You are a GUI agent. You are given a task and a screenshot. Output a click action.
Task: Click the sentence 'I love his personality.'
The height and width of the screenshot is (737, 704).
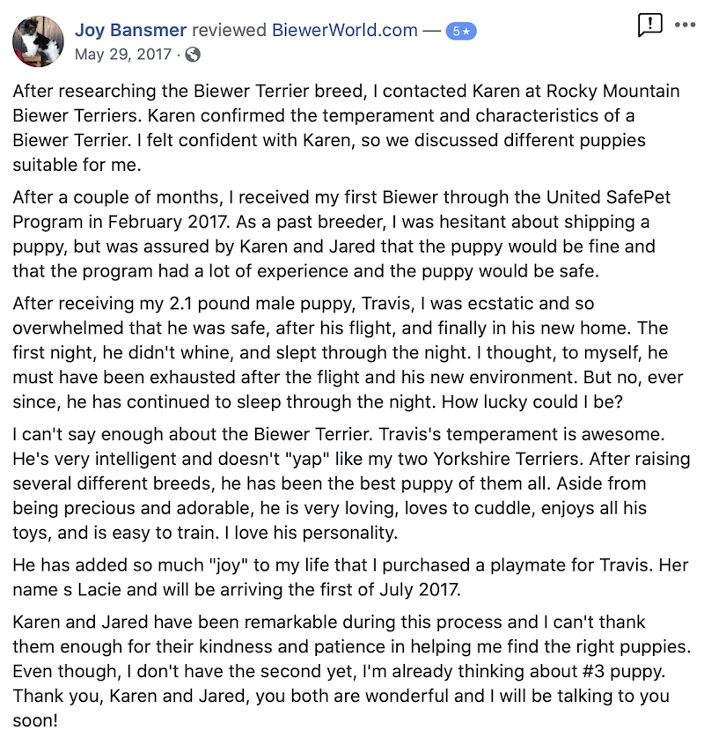[288, 534]
